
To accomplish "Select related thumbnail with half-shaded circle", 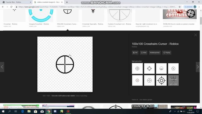I will 161,68.
